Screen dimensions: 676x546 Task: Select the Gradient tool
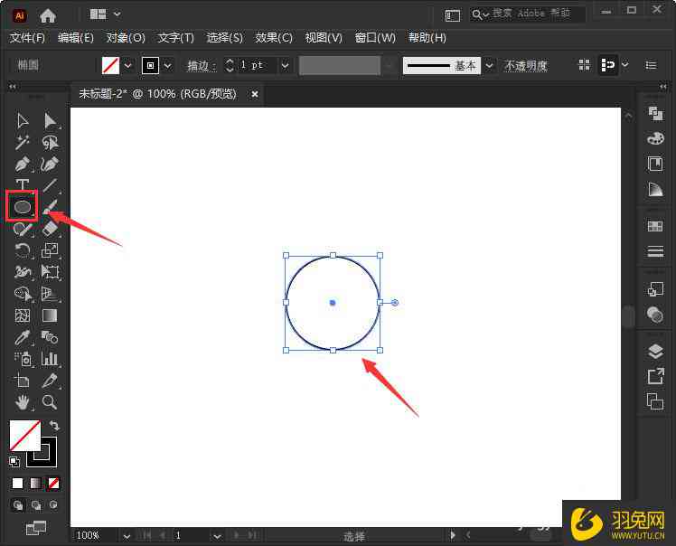(50, 315)
